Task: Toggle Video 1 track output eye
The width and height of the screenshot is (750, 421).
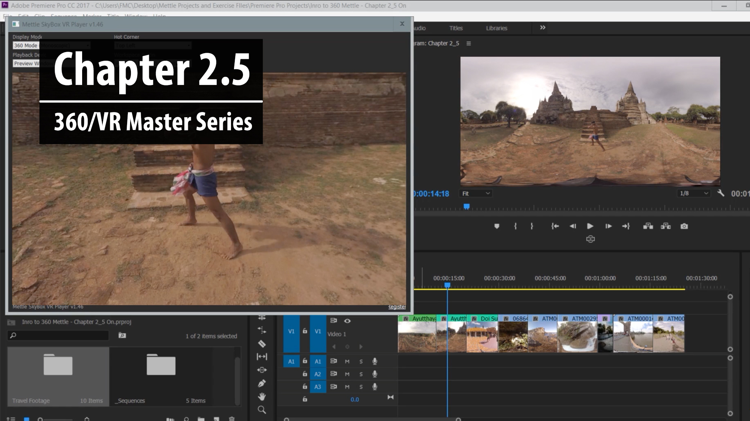Action: [x=347, y=321]
